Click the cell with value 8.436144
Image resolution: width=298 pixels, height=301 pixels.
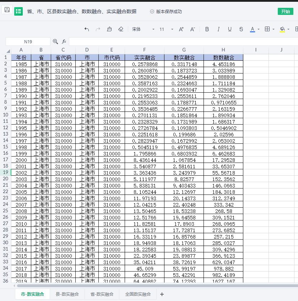[145, 160]
